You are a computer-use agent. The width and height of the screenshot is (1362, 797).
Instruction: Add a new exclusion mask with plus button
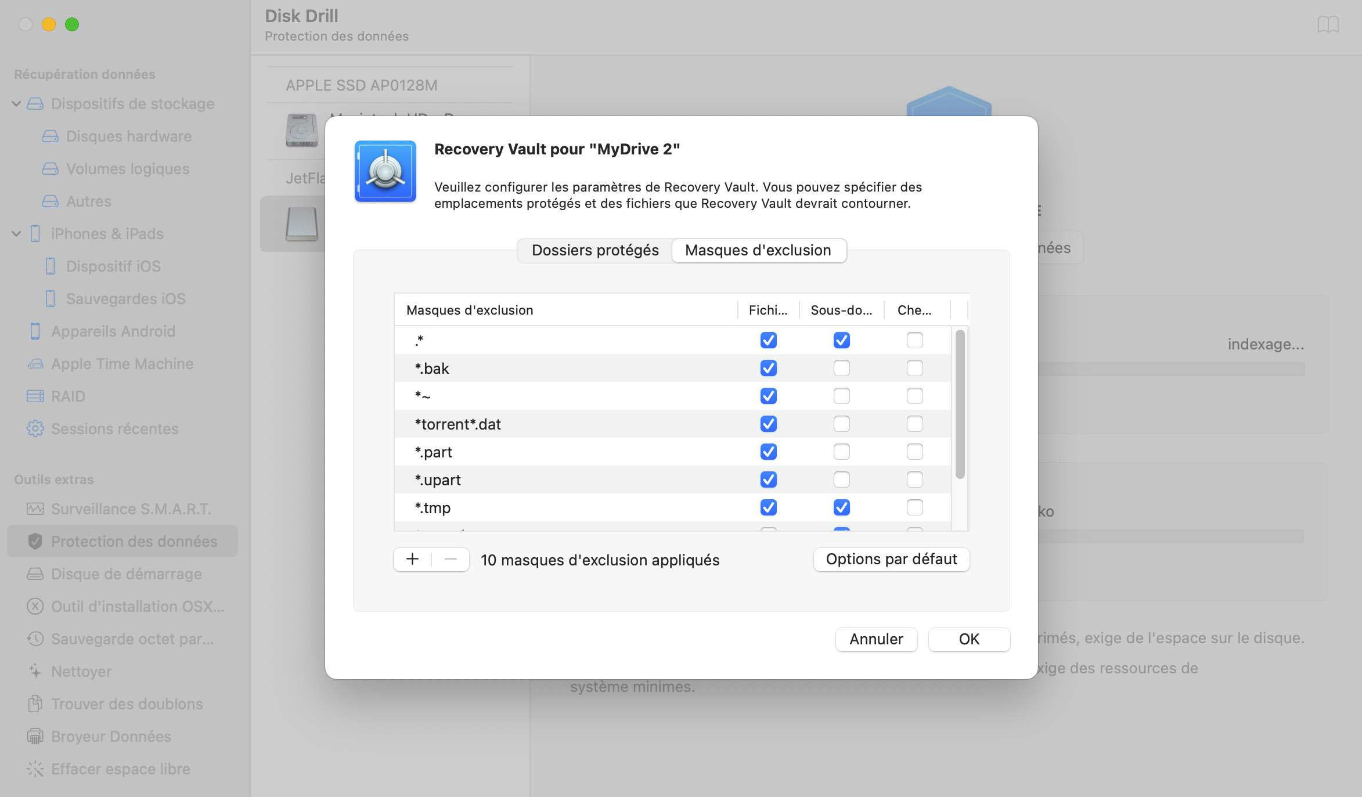pyautogui.click(x=413, y=559)
